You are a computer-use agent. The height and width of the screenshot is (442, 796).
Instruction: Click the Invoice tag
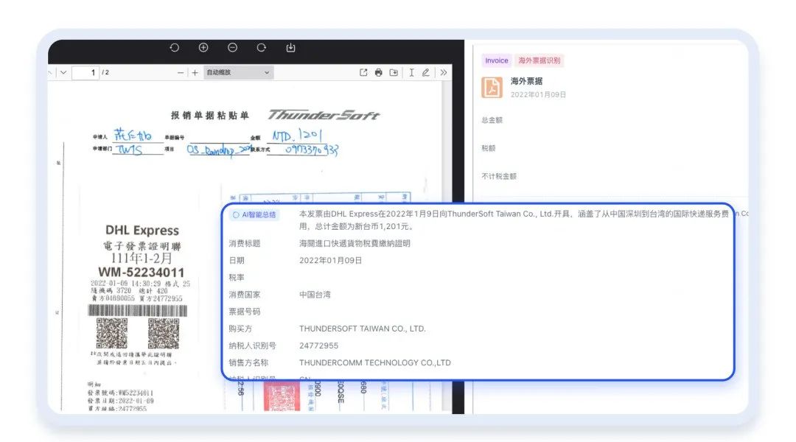[497, 60]
